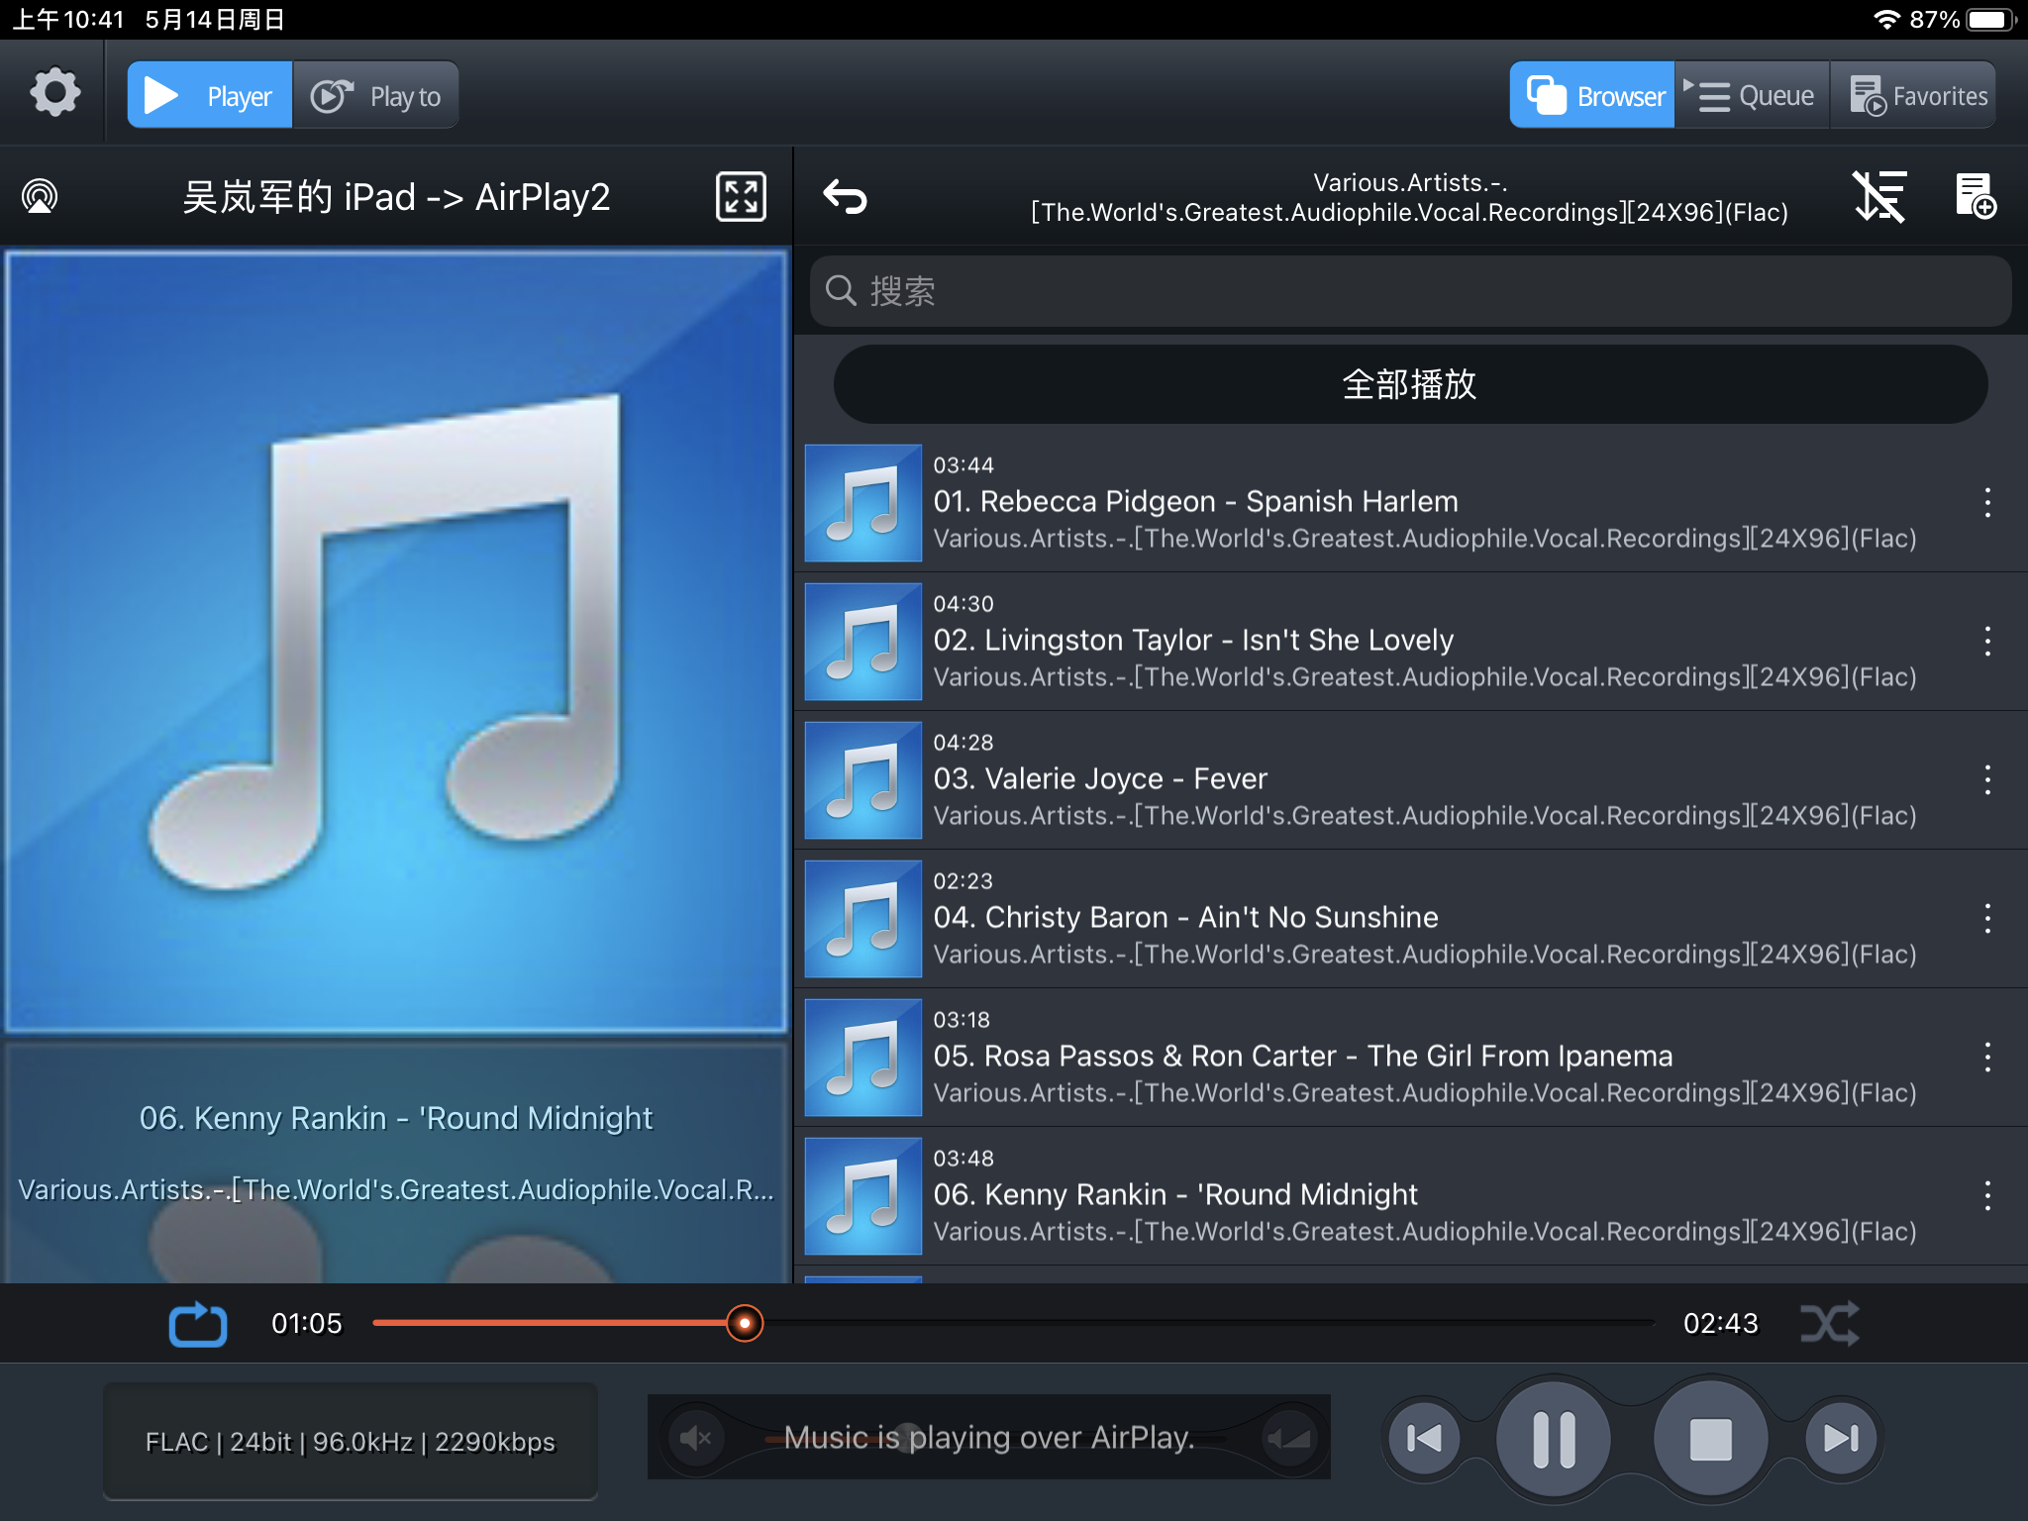Viewport: 2028px width, 1521px height.
Task: Open more options for Isn't She Lovely
Action: (x=1986, y=642)
